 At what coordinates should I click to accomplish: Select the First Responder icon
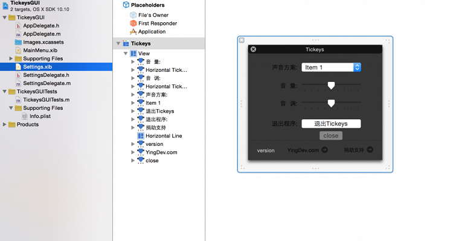coord(133,23)
